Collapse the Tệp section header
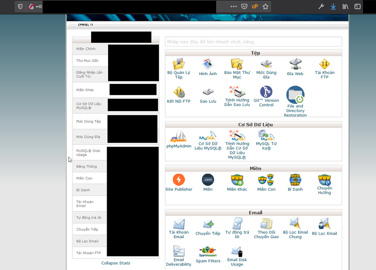The image size is (376, 270). 253,53
